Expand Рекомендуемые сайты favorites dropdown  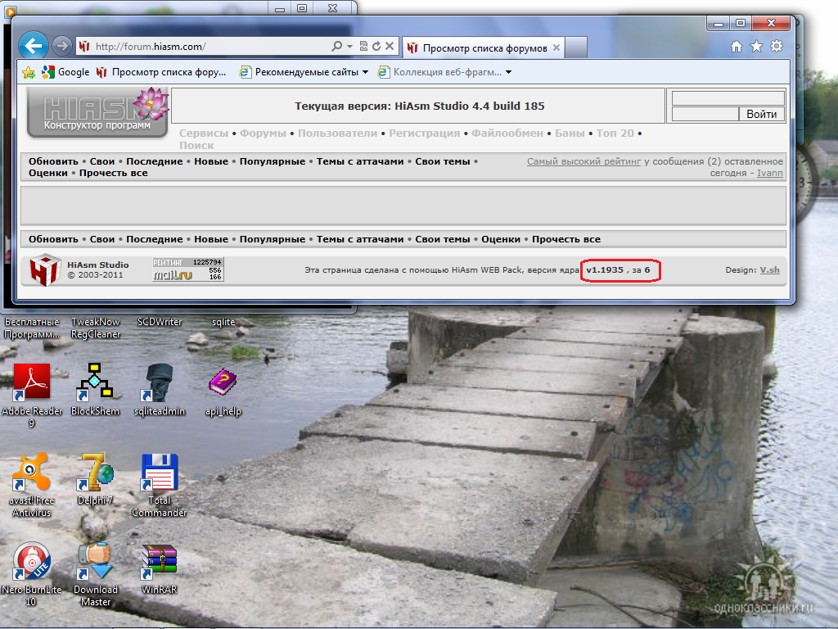pos(365,72)
